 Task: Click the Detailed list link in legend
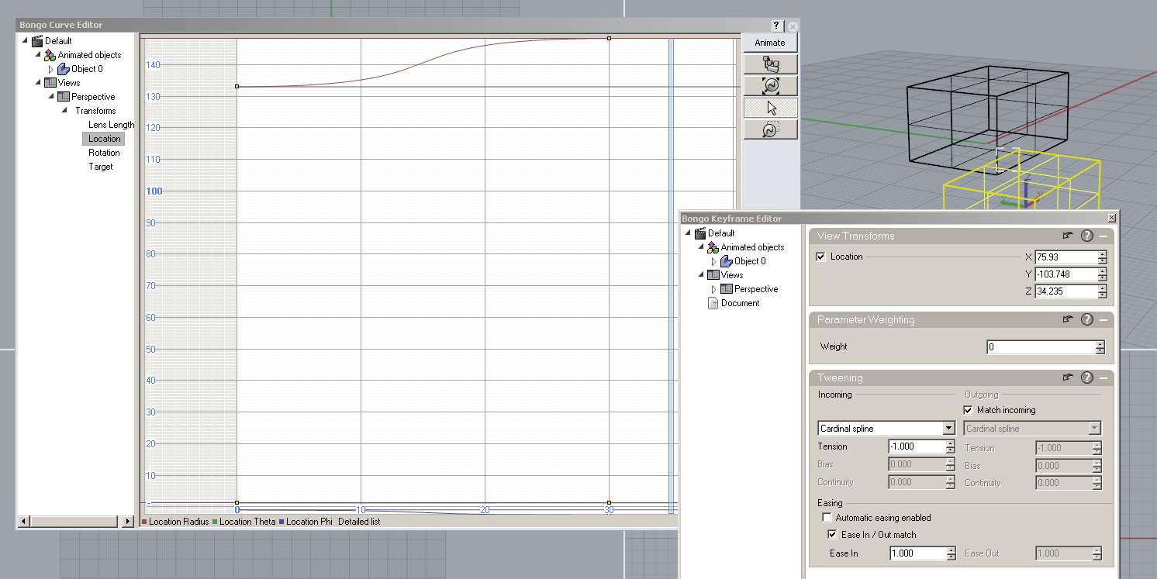359,522
